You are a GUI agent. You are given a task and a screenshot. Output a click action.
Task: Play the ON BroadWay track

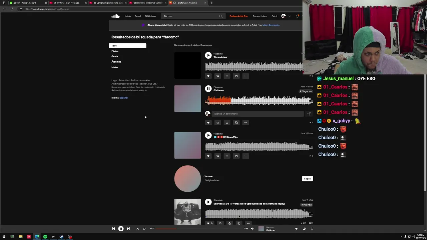point(208,135)
